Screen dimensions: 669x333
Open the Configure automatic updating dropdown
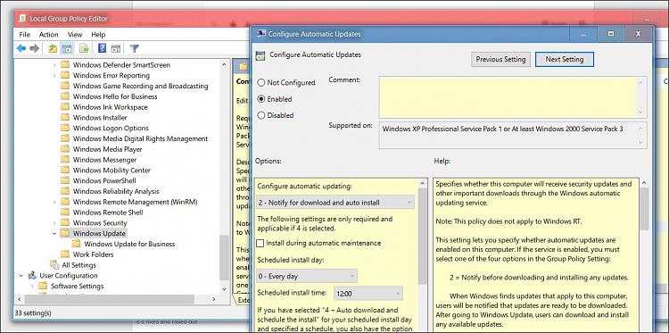[x=335, y=203]
